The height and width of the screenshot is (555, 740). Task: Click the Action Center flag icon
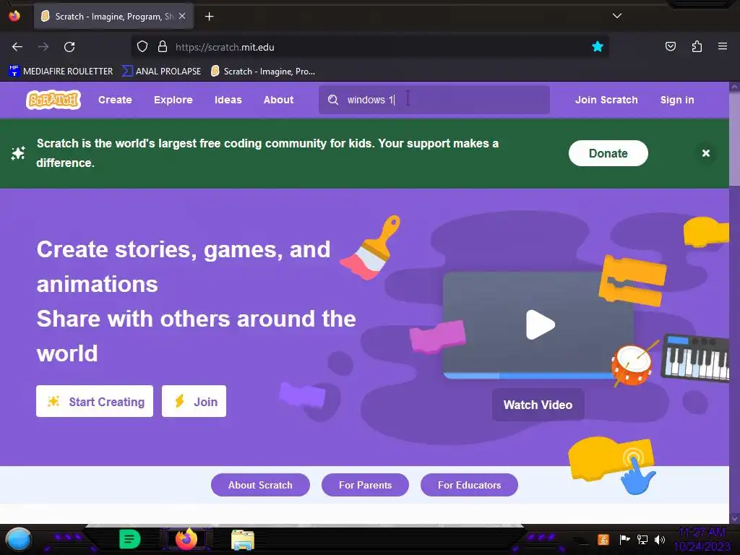624,539
